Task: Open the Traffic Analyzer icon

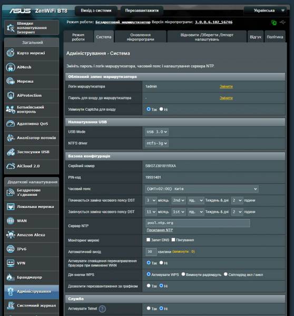Action: click(x=11, y=137)
